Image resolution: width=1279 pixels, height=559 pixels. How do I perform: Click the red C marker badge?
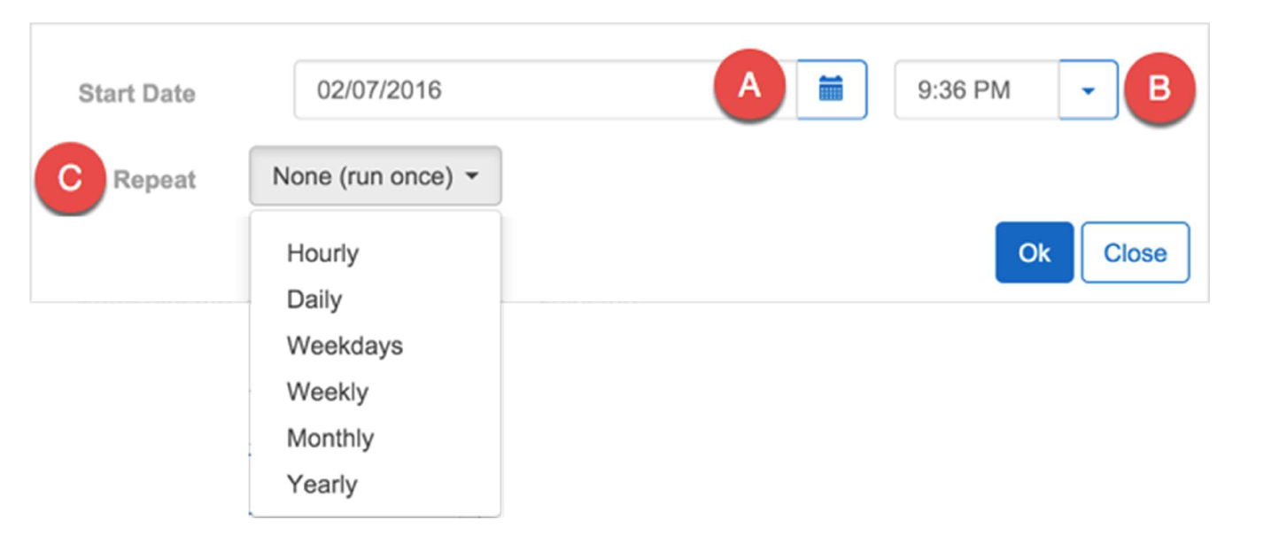pos(70,179)
